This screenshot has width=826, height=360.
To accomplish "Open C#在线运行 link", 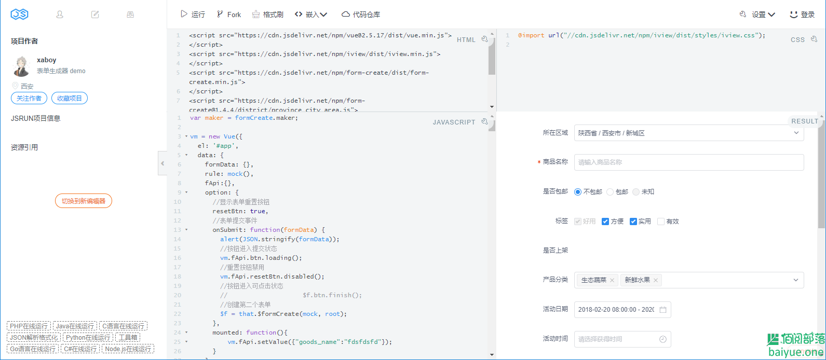I will tap(80, 349).
